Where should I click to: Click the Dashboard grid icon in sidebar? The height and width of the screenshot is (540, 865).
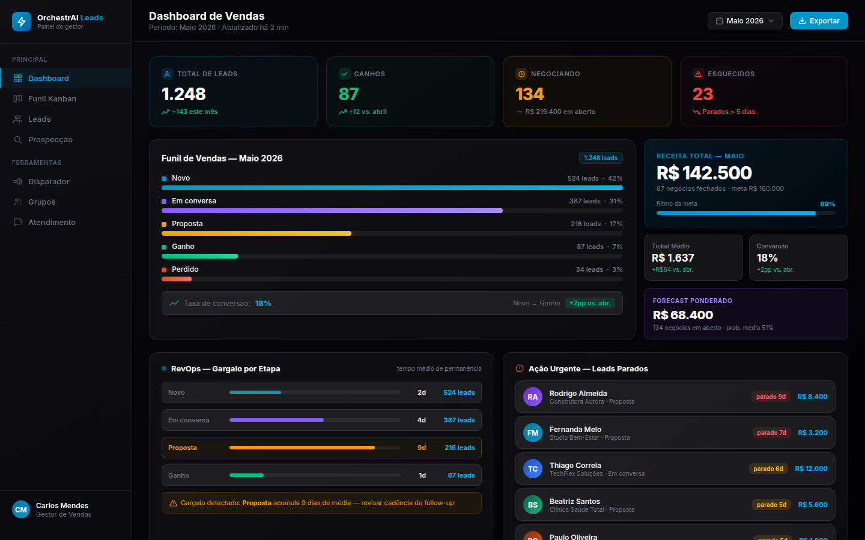click(x=17, y=79)
